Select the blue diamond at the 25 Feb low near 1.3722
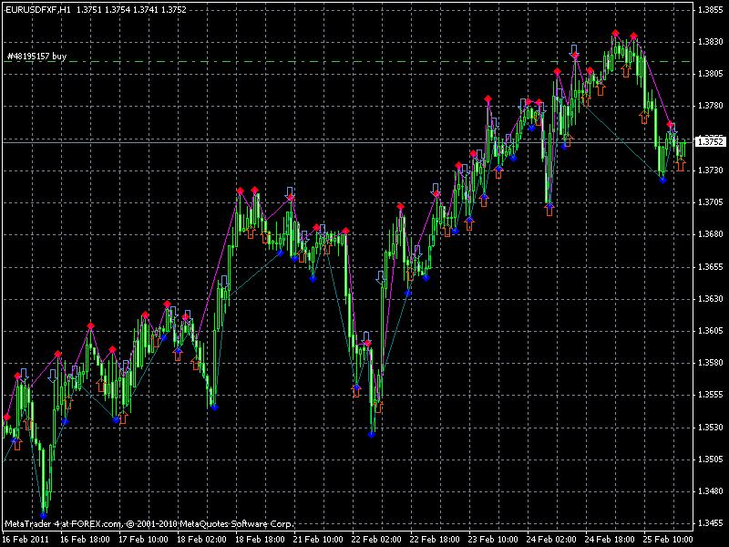Image resolution: width=729 pixels, height=547 pixels. 663,180
